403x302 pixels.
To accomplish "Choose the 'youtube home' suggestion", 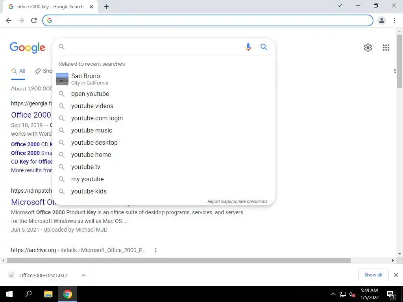I will coord(164,155).
